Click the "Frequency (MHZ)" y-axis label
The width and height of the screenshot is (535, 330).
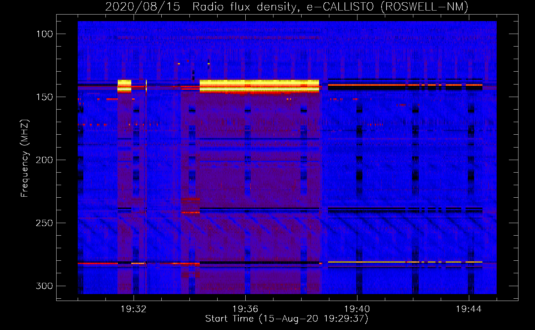[x=25, y=158]
